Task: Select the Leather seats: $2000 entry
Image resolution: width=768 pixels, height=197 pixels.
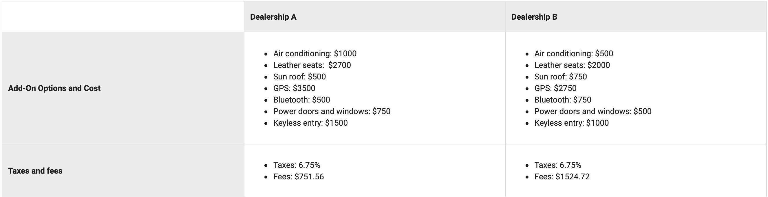Action: coord(572,65)
